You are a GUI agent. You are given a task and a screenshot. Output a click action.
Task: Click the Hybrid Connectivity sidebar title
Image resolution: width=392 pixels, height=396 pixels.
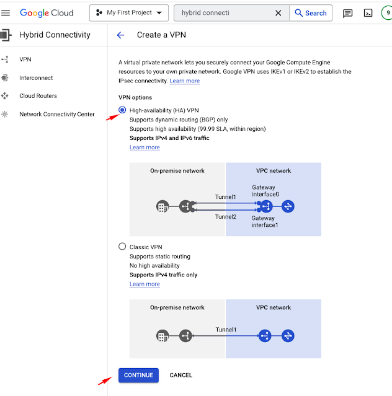[55, 35]
